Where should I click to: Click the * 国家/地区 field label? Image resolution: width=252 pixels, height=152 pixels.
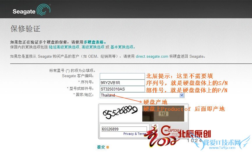click(84, 95)
